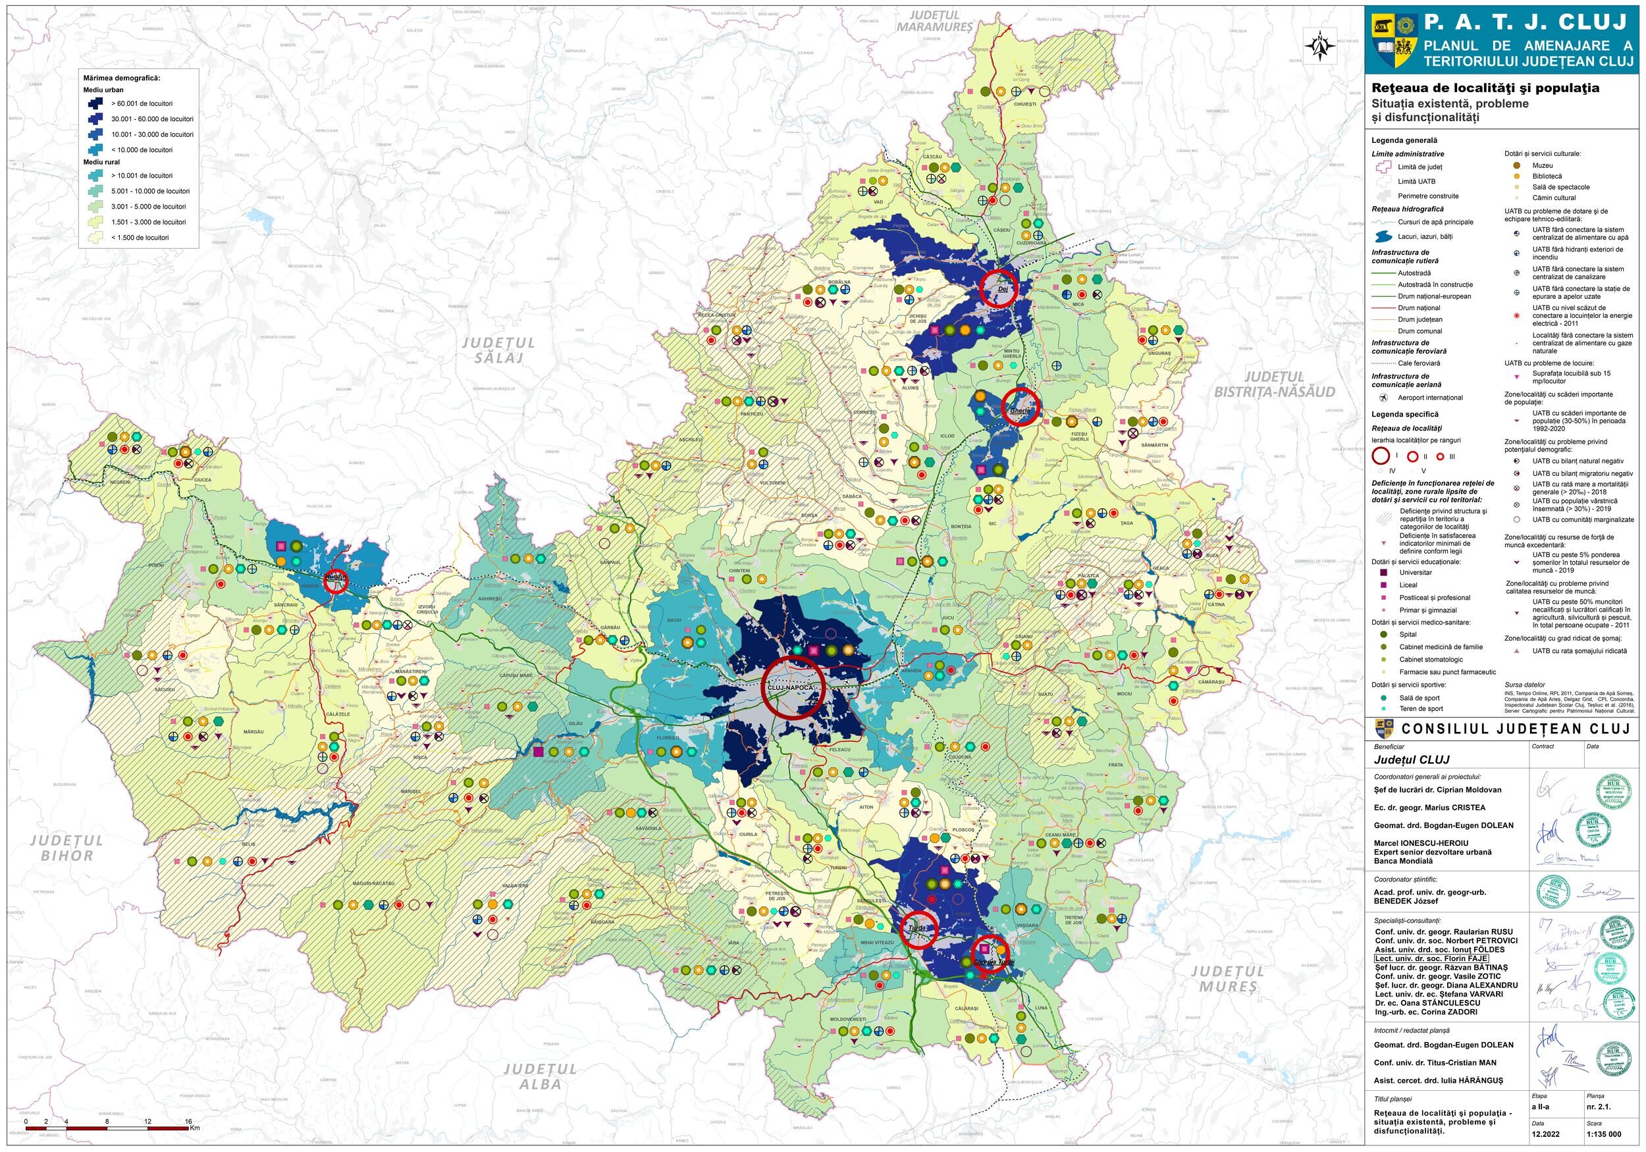Click the JUDEȚUL SĂLAJ map label
This screenshot has width=1646, height=1152.
[498, 350]
